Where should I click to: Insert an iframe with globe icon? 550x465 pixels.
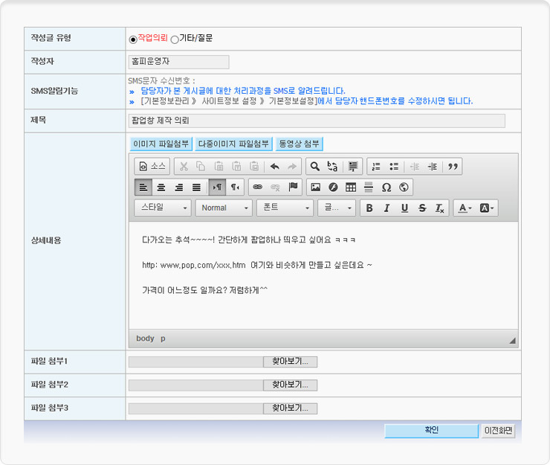tap(404, 187)
